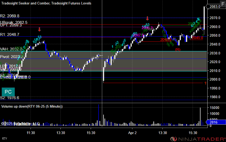226x142 pixels.
Task: Click the red 2043.0 price label
Action: click(166, 40)
